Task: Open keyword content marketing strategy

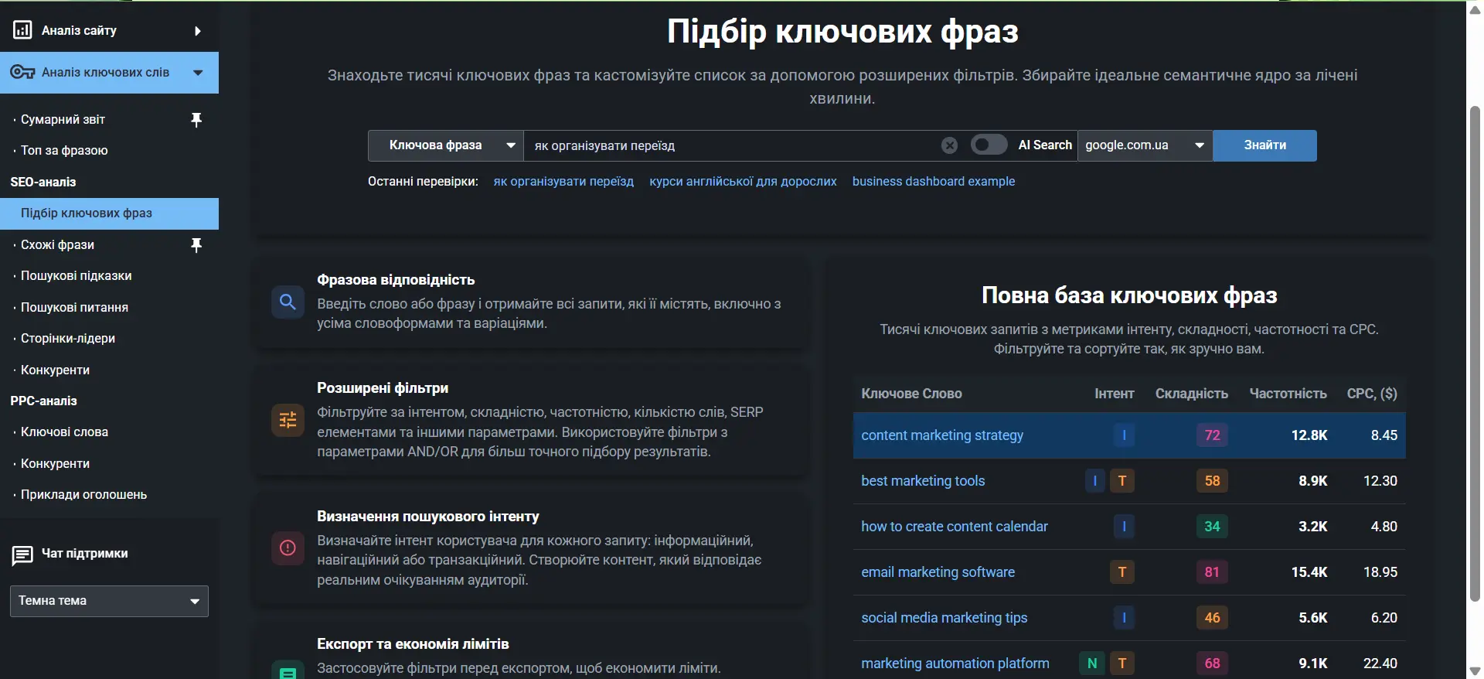Action: 942,435
